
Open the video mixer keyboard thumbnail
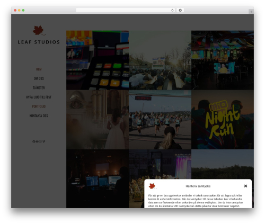[x=98, y=60]
